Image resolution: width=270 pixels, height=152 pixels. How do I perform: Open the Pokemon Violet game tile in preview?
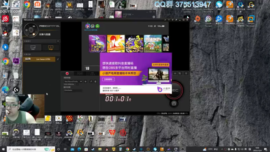click(x=98, y=44)
